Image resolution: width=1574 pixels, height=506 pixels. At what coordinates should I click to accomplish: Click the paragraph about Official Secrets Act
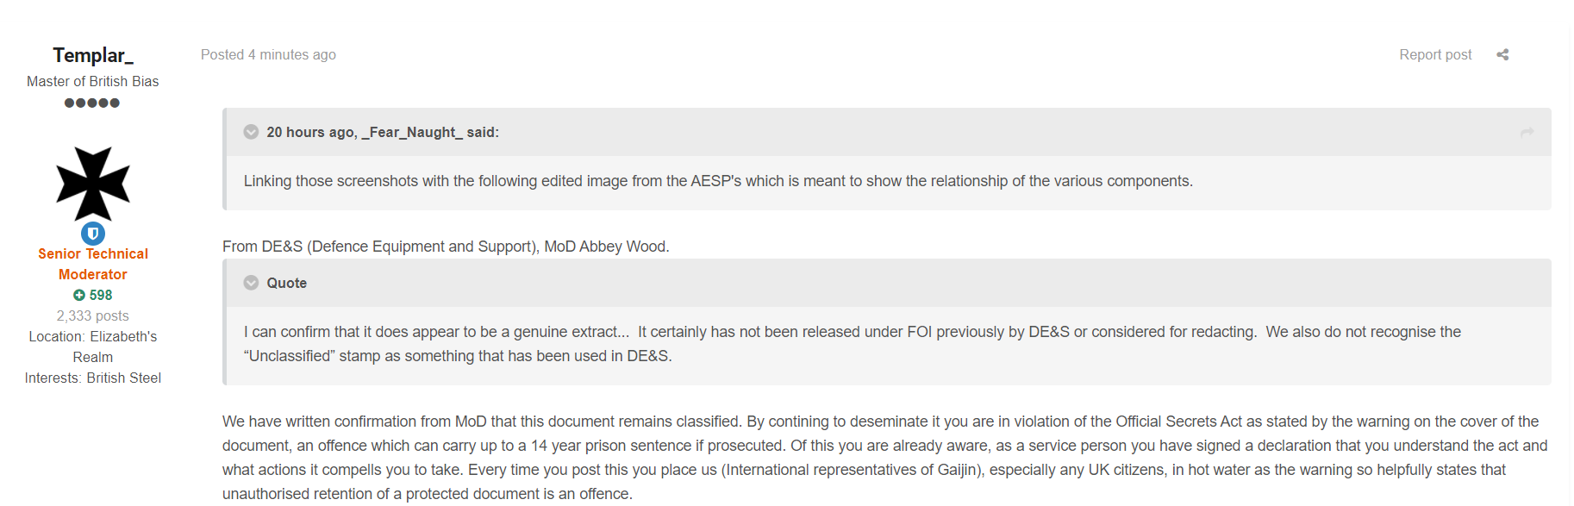885,458
